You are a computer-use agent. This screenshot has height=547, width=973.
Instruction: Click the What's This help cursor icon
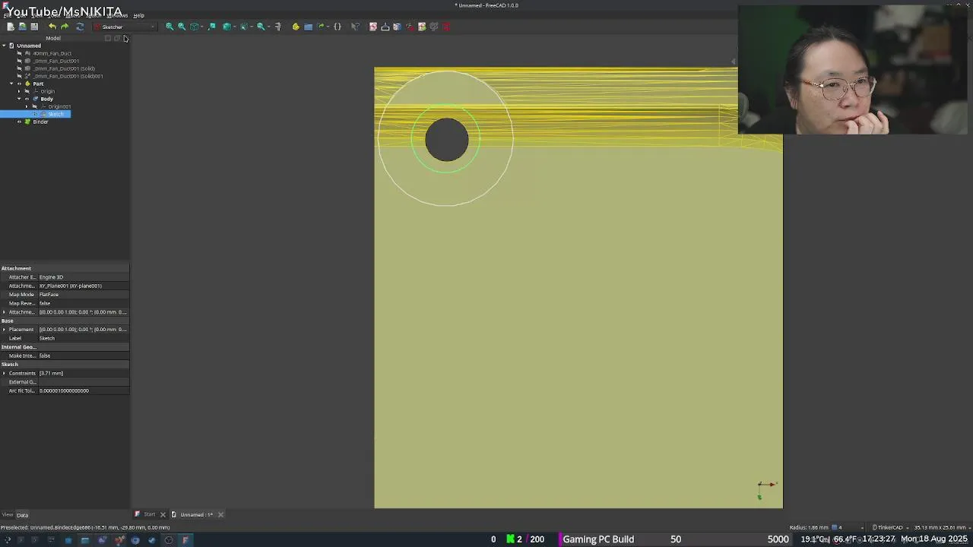click(x=355, y=27)
